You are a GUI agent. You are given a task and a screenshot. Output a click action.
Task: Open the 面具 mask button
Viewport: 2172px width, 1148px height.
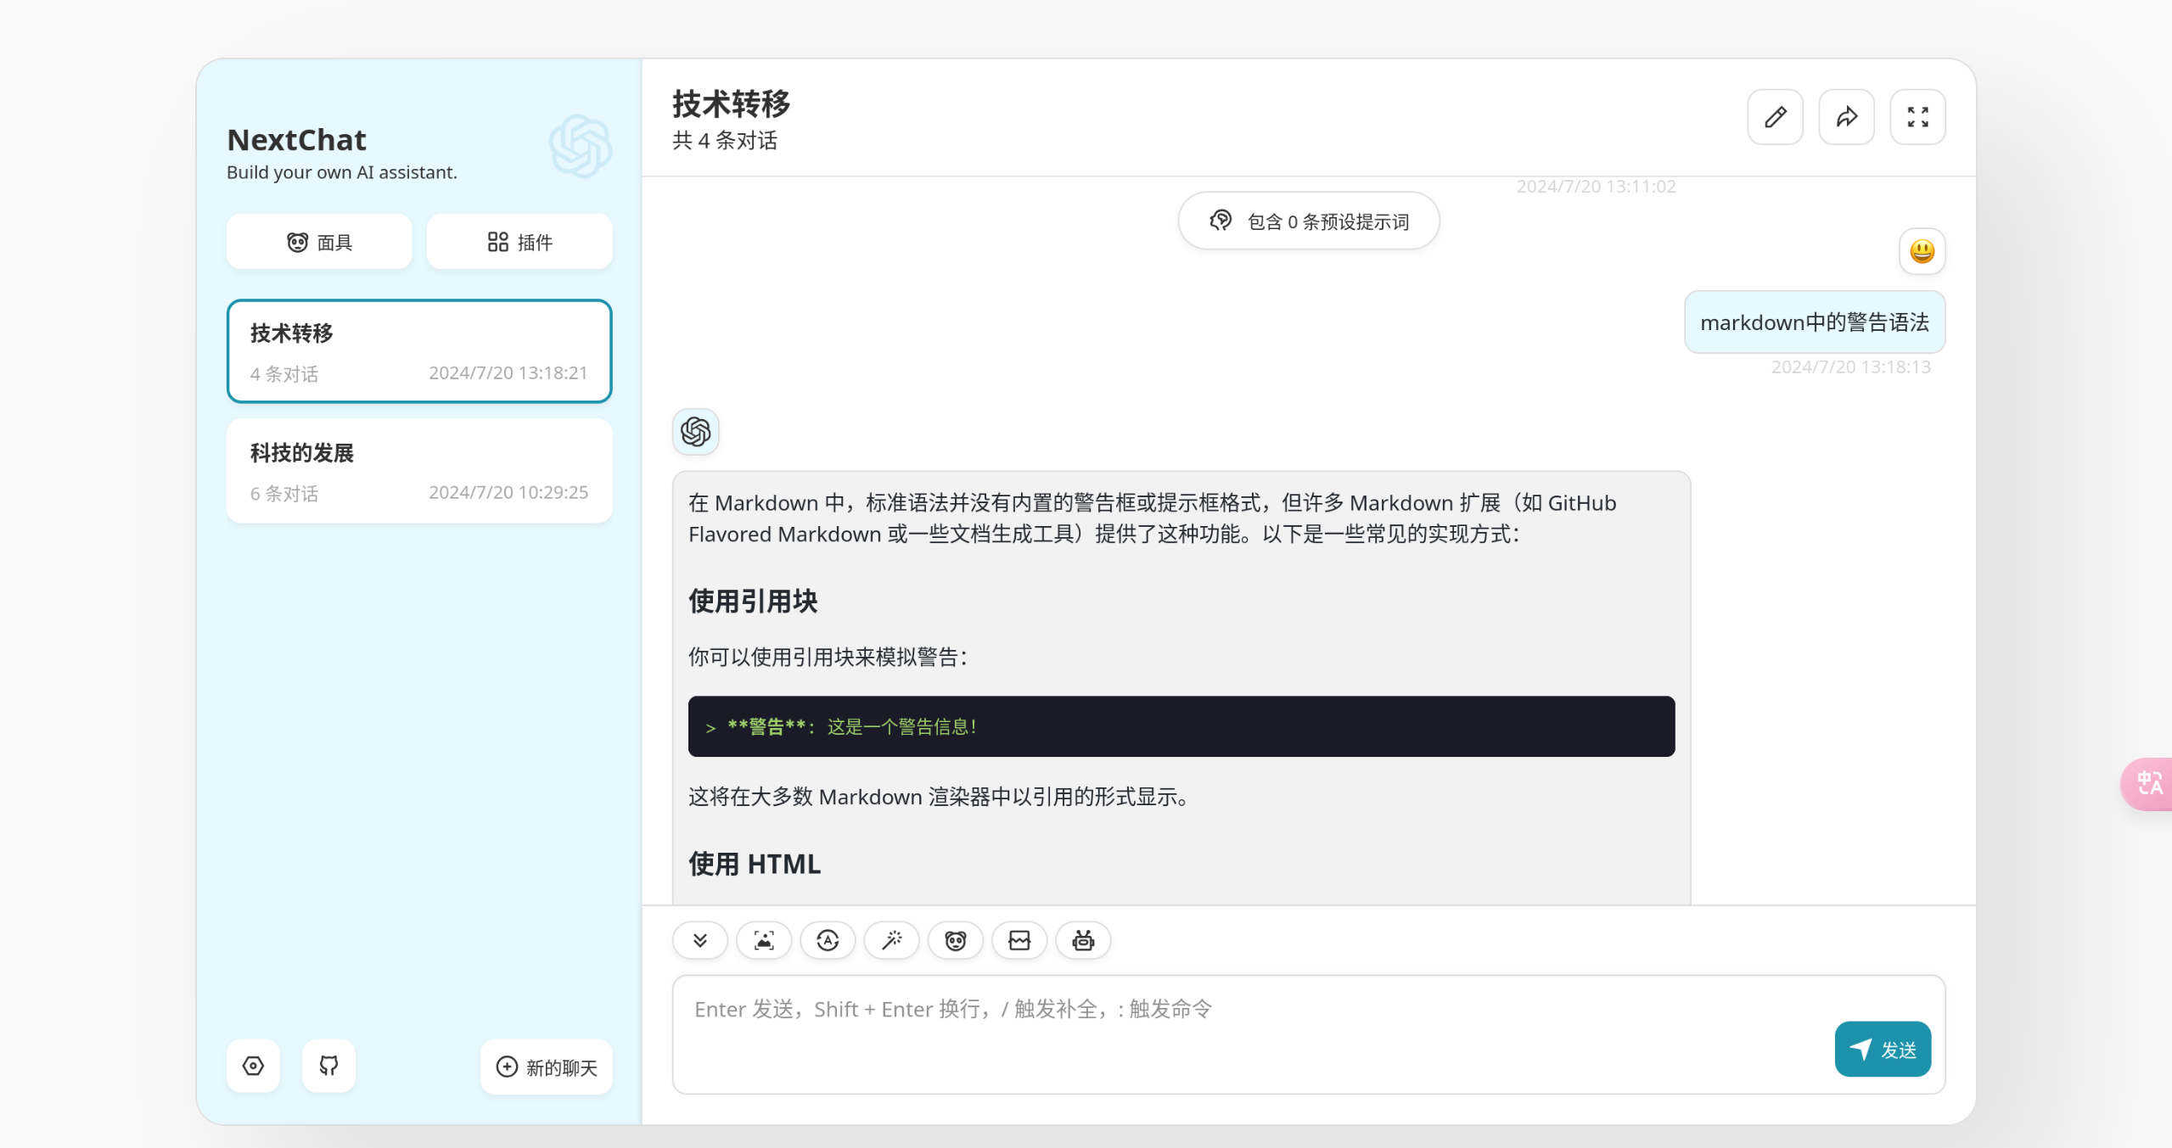tap(319, 242)
